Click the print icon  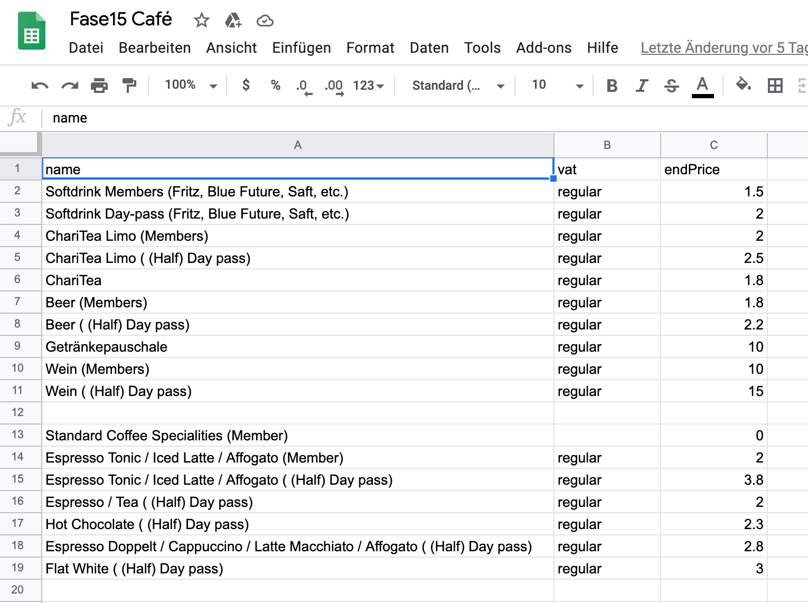(x=99, y=85)
